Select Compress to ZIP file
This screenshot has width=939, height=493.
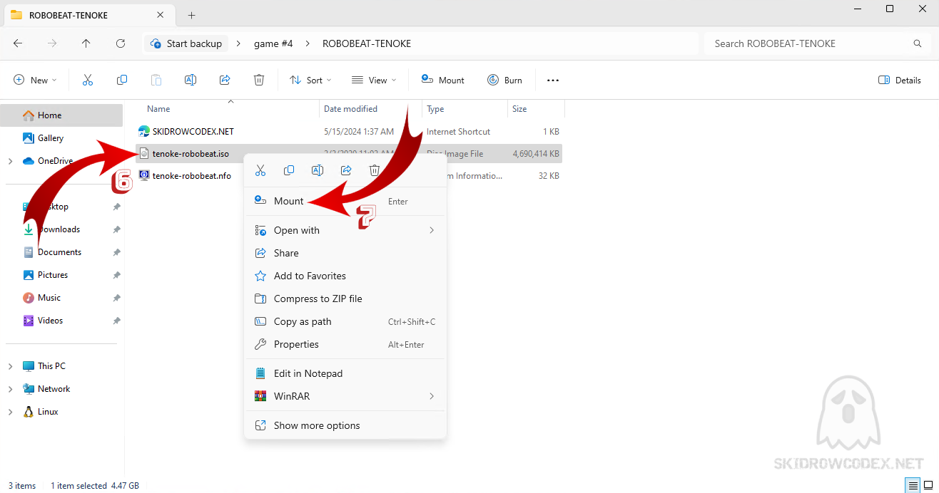(345, 299)
